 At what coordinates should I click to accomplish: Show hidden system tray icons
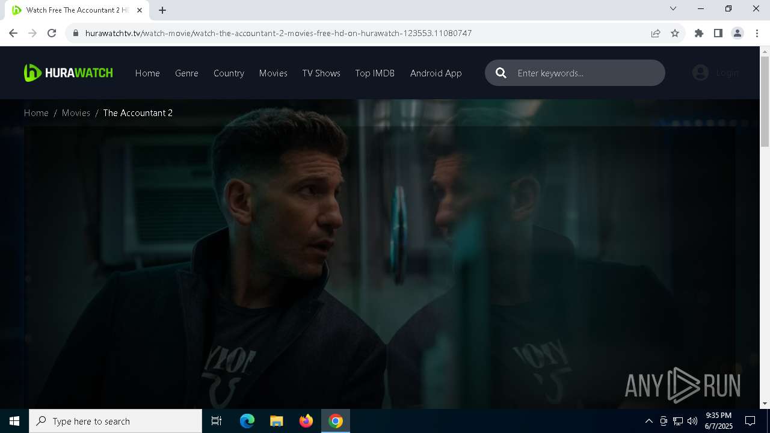click(x=648, y=421)
